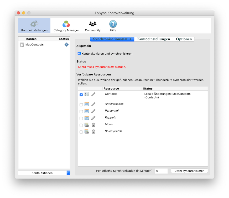Click the Apple icon beside MacContacts
Viewport: 229px width, 198px height.
tap(22, 45)
